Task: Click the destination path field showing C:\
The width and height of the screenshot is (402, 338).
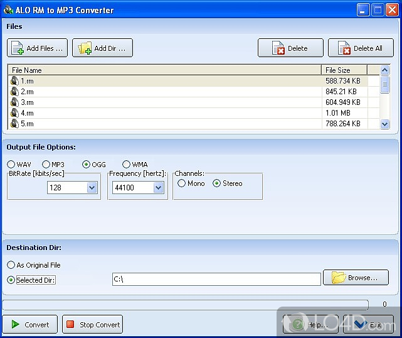Action: (x=216, y=280)
